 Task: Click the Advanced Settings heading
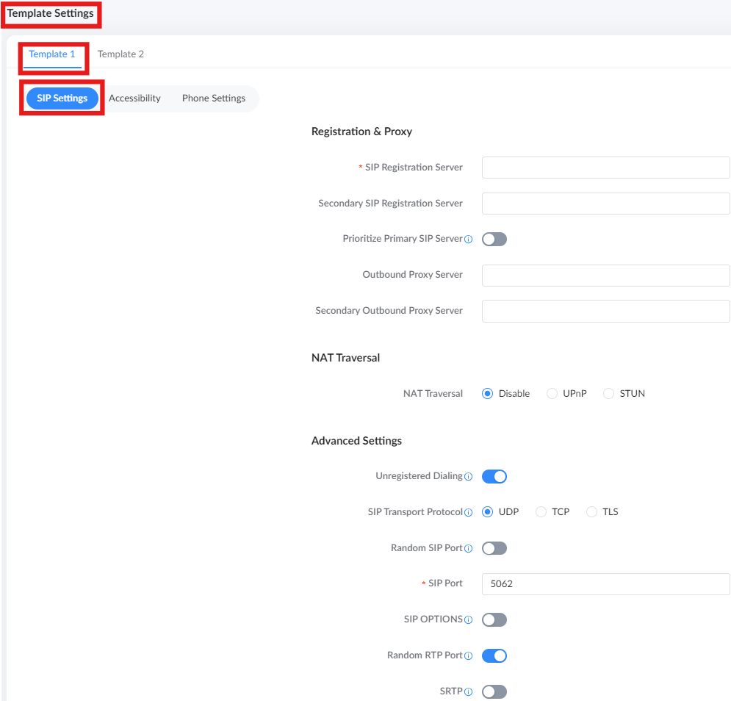(356, 441)
